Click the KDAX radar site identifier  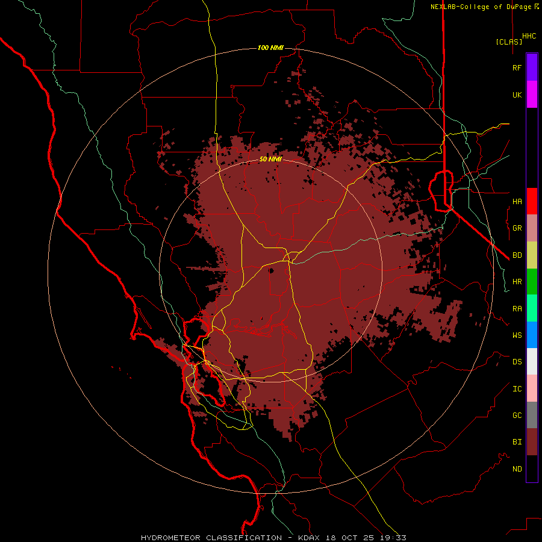[309, 538]
